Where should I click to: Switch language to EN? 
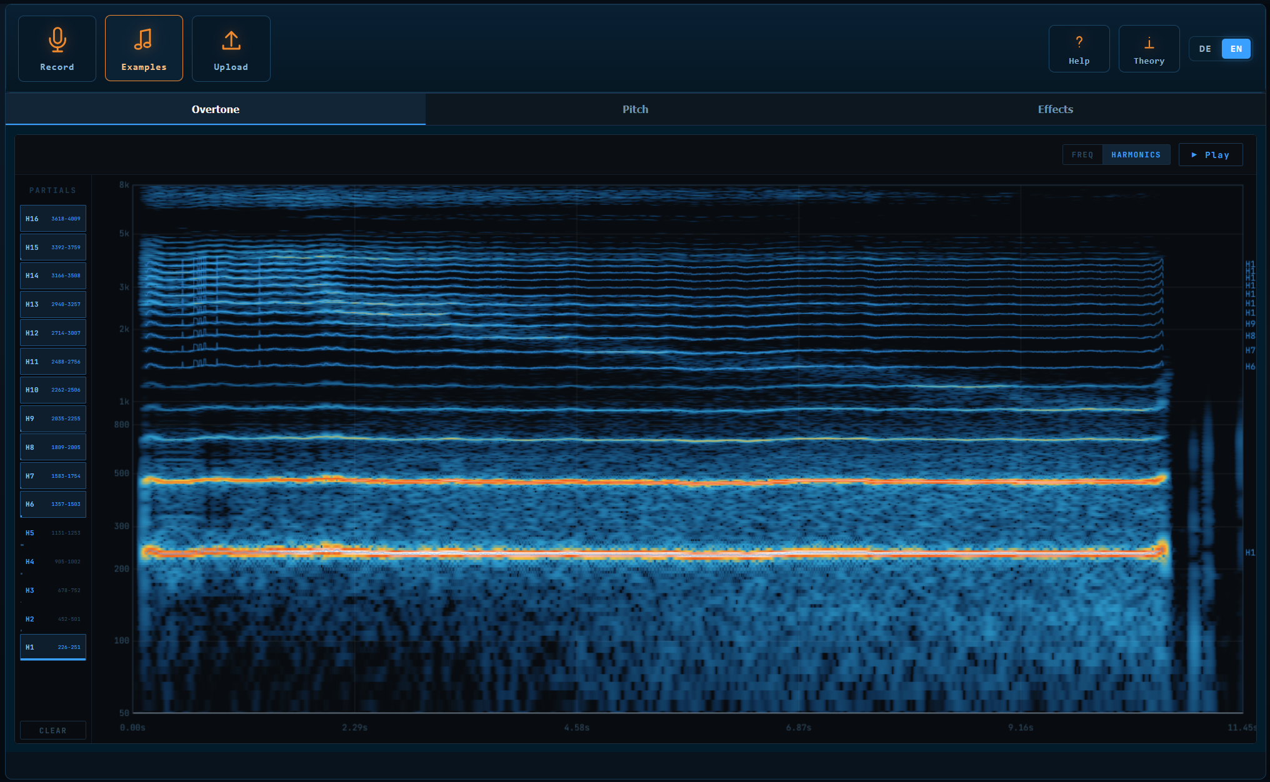[1236, 49]
